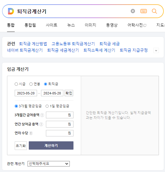The width and height of the screenshot is (165, 172).
Task: Focus the 연차 수당 amount field
Action: (60, 133)
